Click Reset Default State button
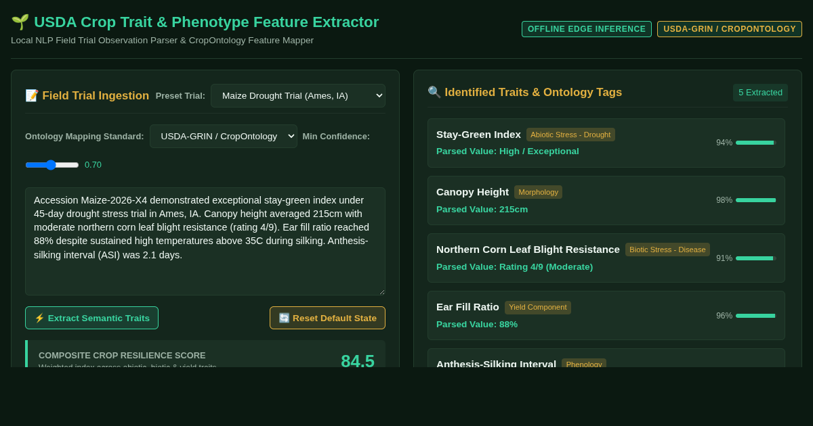 [327, 318]
